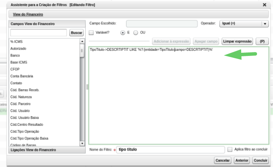Collapse the Campos View do Financeiro panel header
Screen dimensions: 273x167
tap(47, 24)
